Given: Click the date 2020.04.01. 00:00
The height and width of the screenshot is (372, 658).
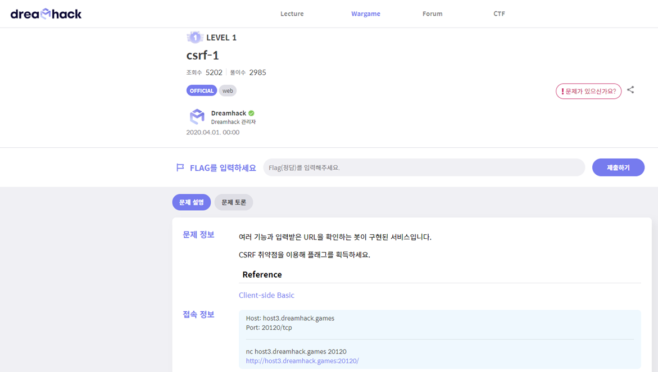Looking at the screenshot, I should click(x=213, y=132).
